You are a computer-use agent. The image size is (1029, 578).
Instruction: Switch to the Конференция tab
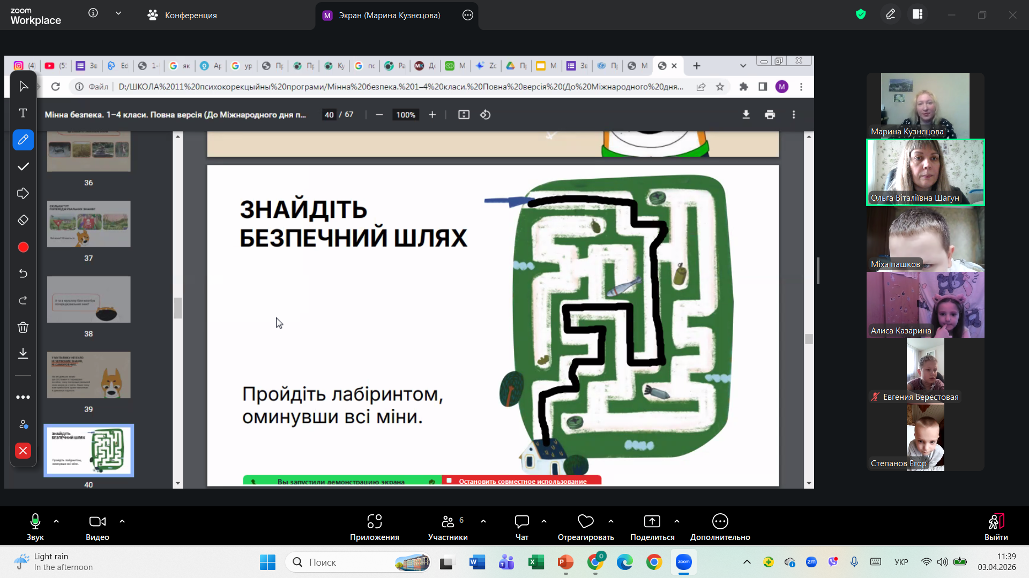pos(183,15)
